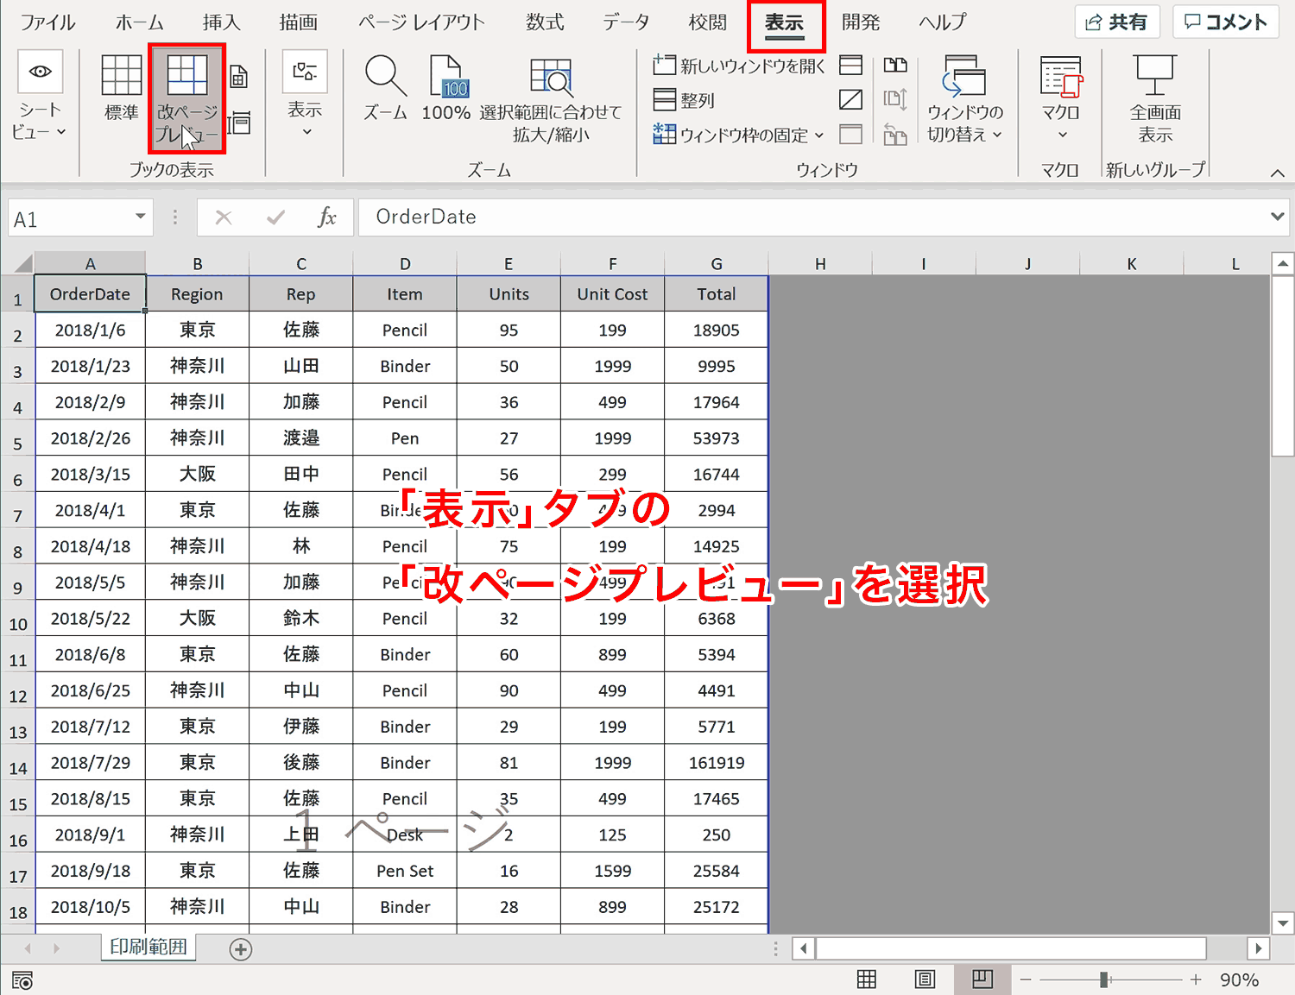Open the File (ファイル) tab

click(47, 22)
